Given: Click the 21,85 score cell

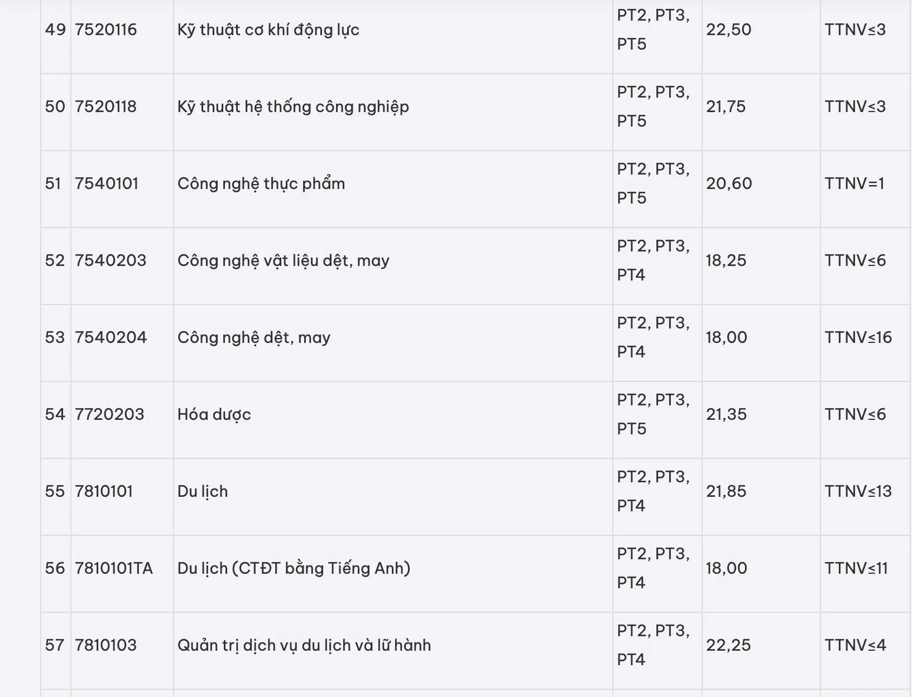Looking at the screenshot, I should 726,491.
